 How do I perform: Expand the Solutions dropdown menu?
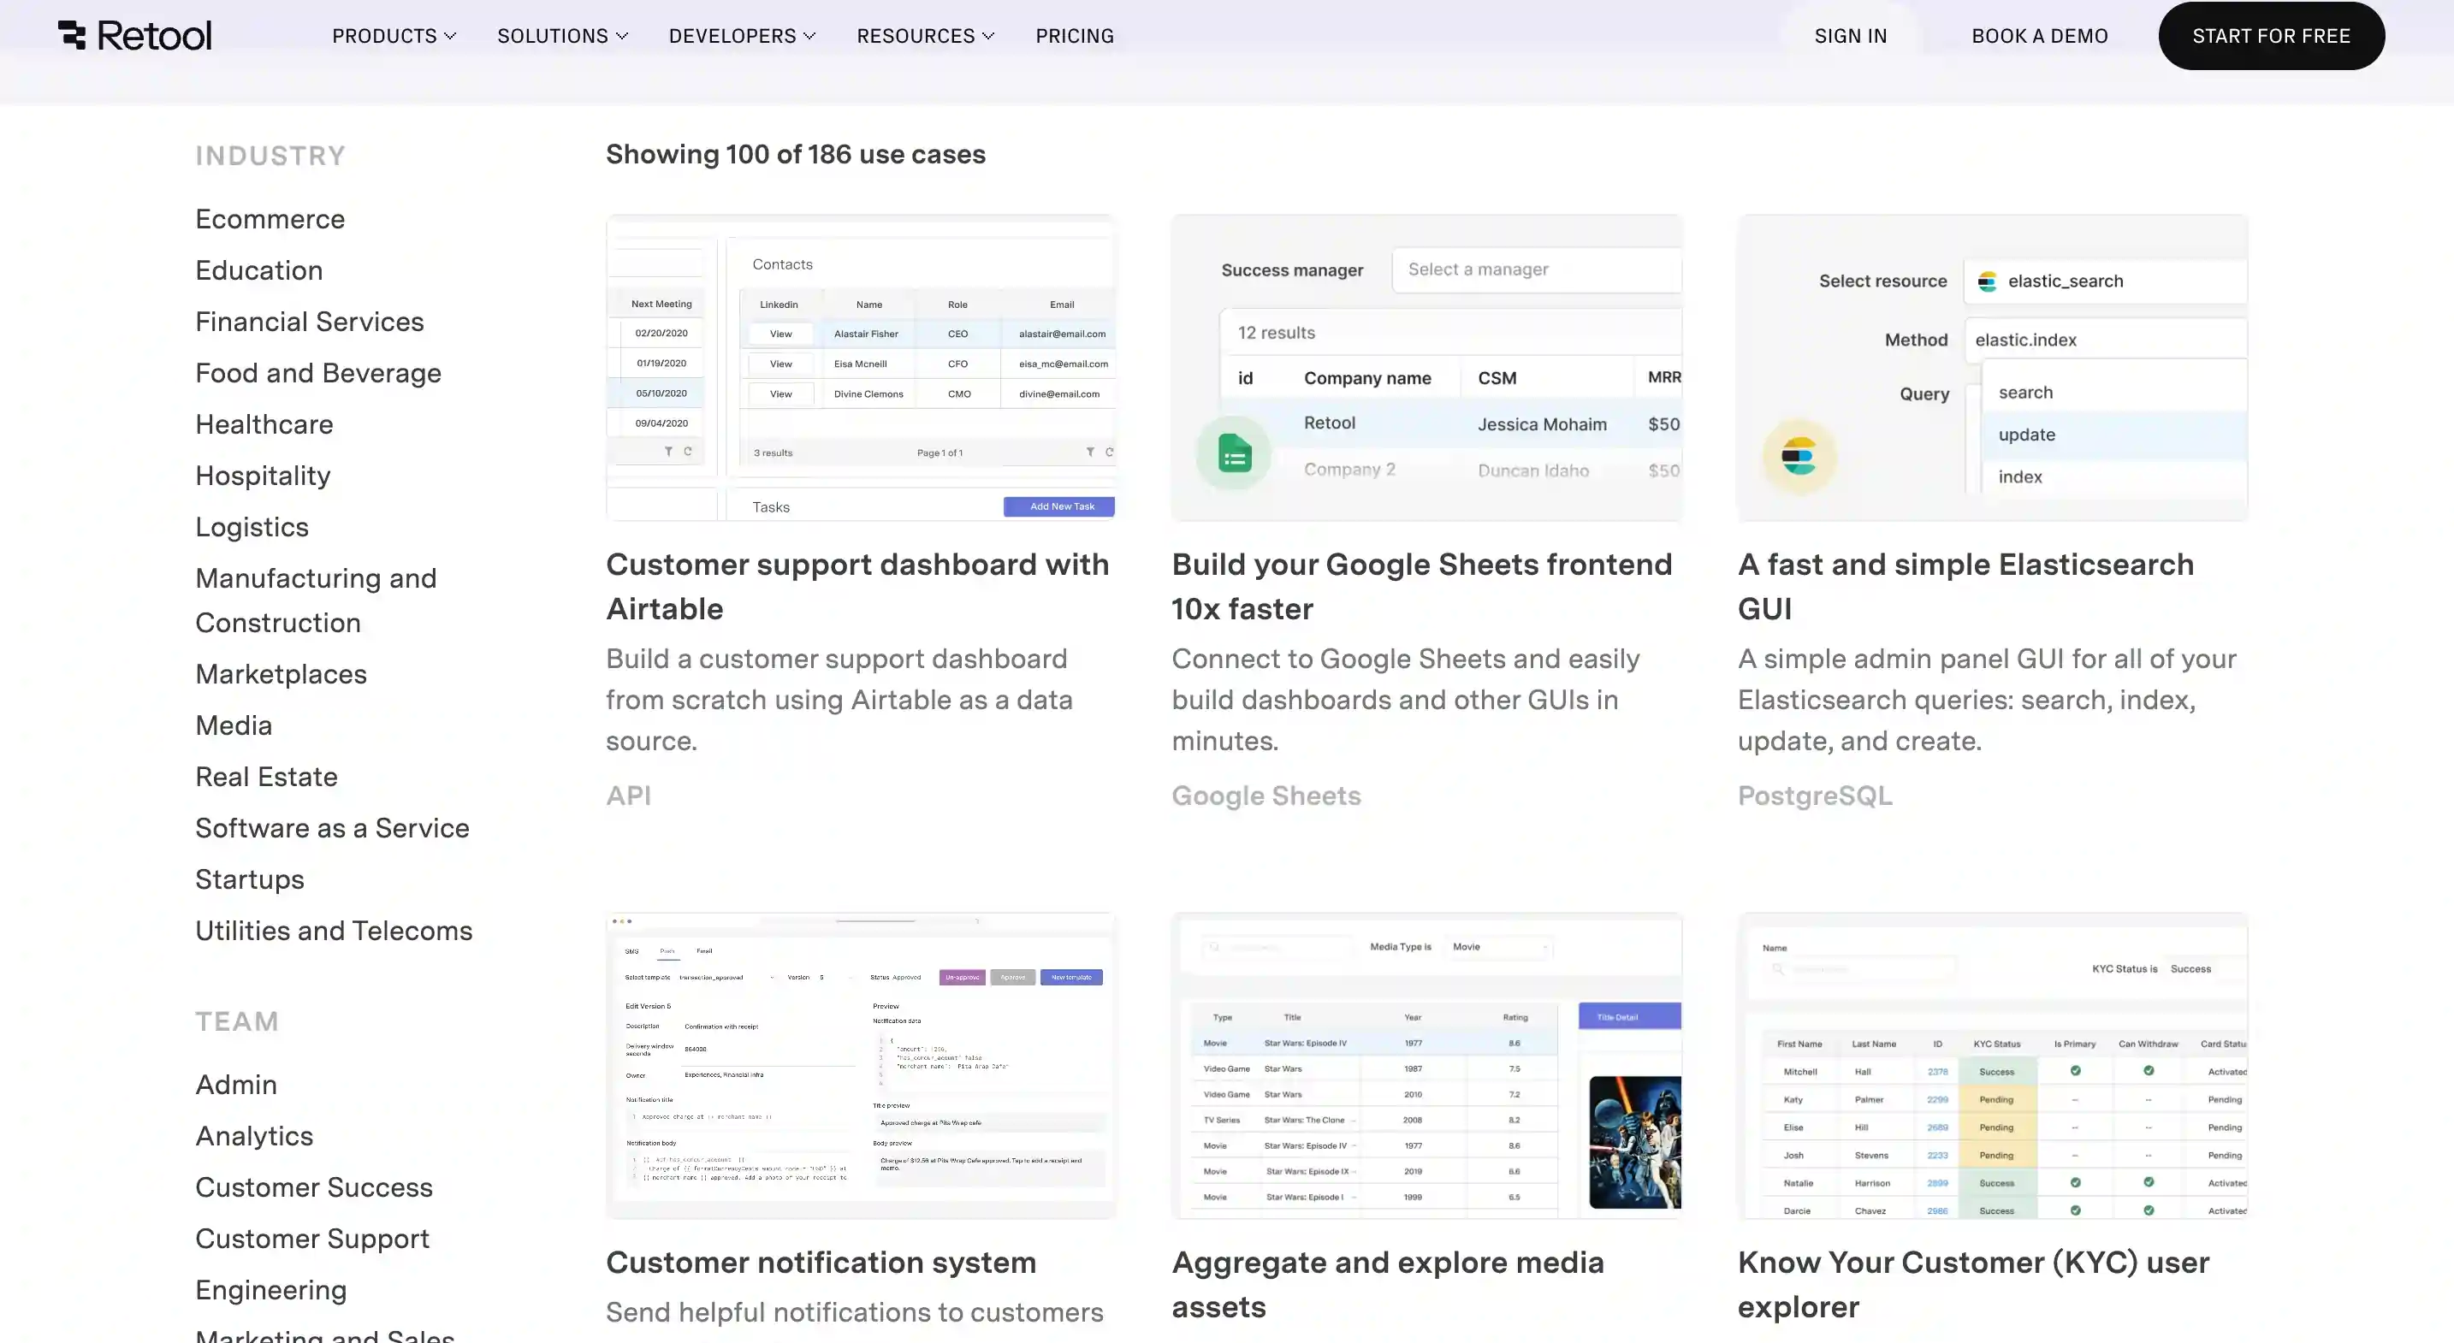coord(562,36)
